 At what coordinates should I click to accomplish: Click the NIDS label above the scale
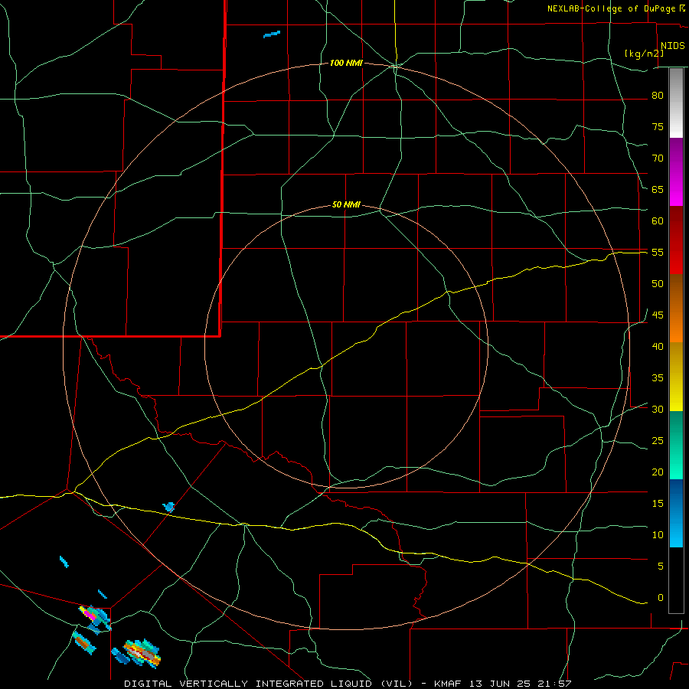click(x=672, y=45)
